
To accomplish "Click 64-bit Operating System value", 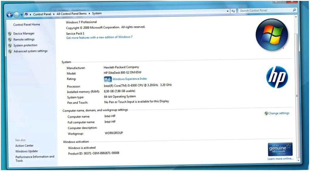I will [x=120, y=96].
